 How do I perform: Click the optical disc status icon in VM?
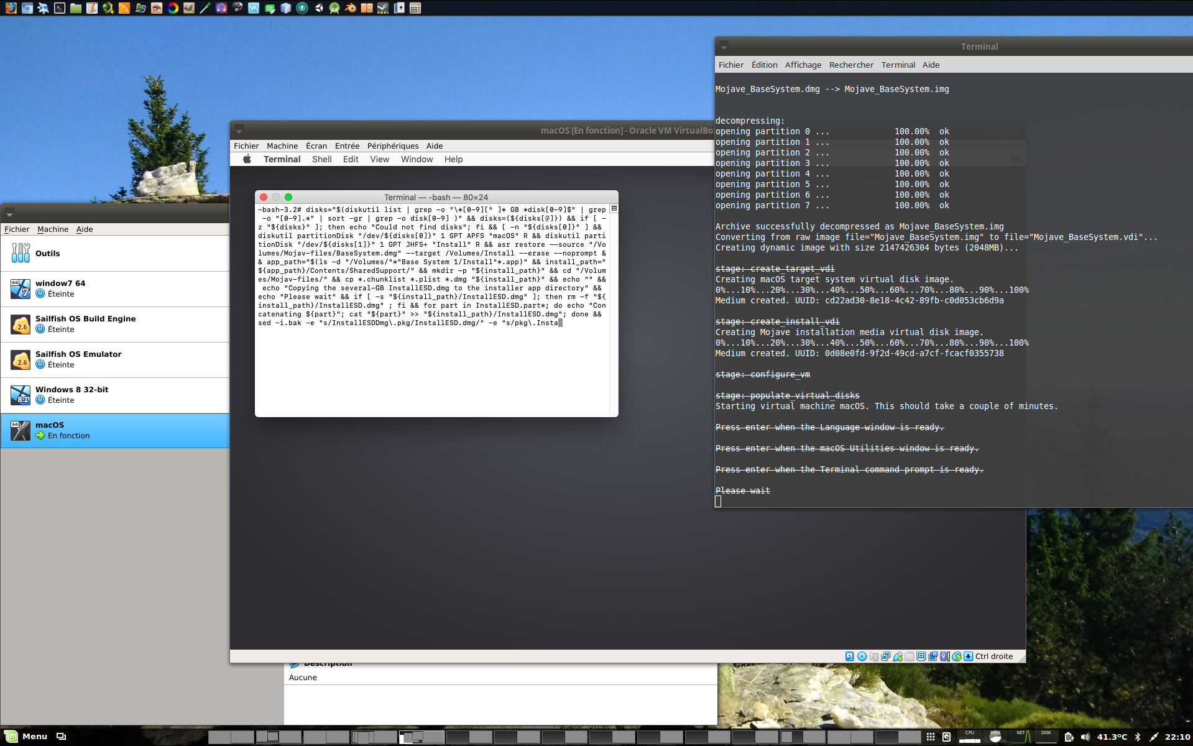click(x=862, y=656)
